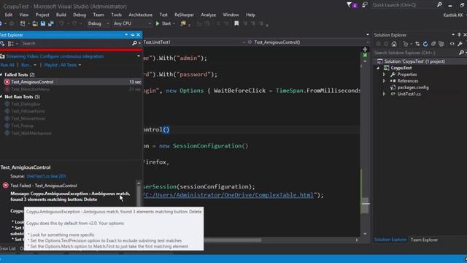Toggle Solution Explorer auto-hide pin
This screenshot has width=467, height=263.
[459, 35]
